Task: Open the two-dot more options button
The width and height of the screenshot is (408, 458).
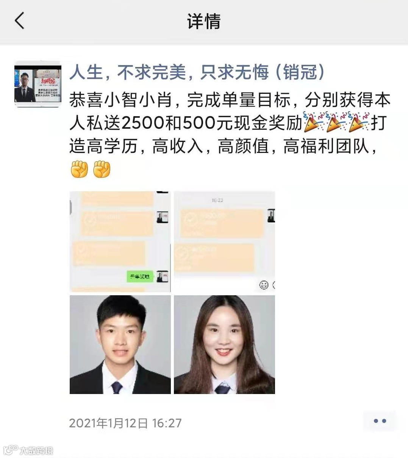Action: (x=380, y=421)
